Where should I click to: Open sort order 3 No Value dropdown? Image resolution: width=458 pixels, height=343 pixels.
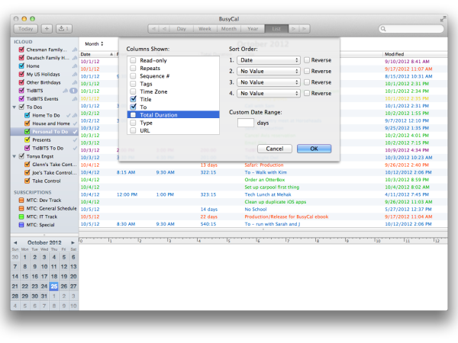(268, 82)
